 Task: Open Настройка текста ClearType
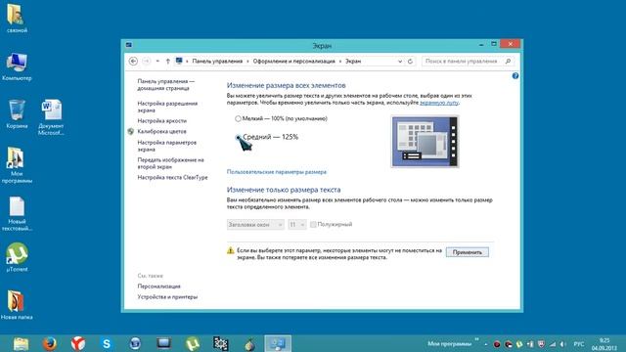point(172,177)
